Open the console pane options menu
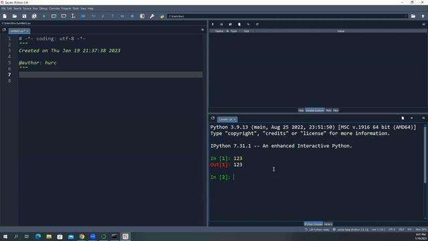428x241 pixels. click(423, 118)
